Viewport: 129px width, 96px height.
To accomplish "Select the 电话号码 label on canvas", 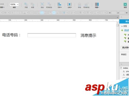I will pos(11,35).
